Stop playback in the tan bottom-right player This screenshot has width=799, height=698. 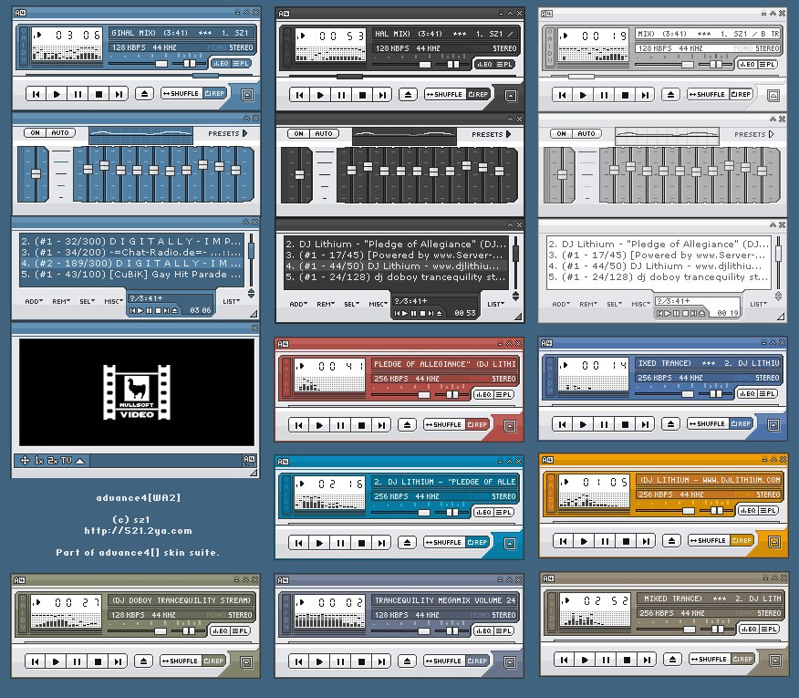(627, 660)
